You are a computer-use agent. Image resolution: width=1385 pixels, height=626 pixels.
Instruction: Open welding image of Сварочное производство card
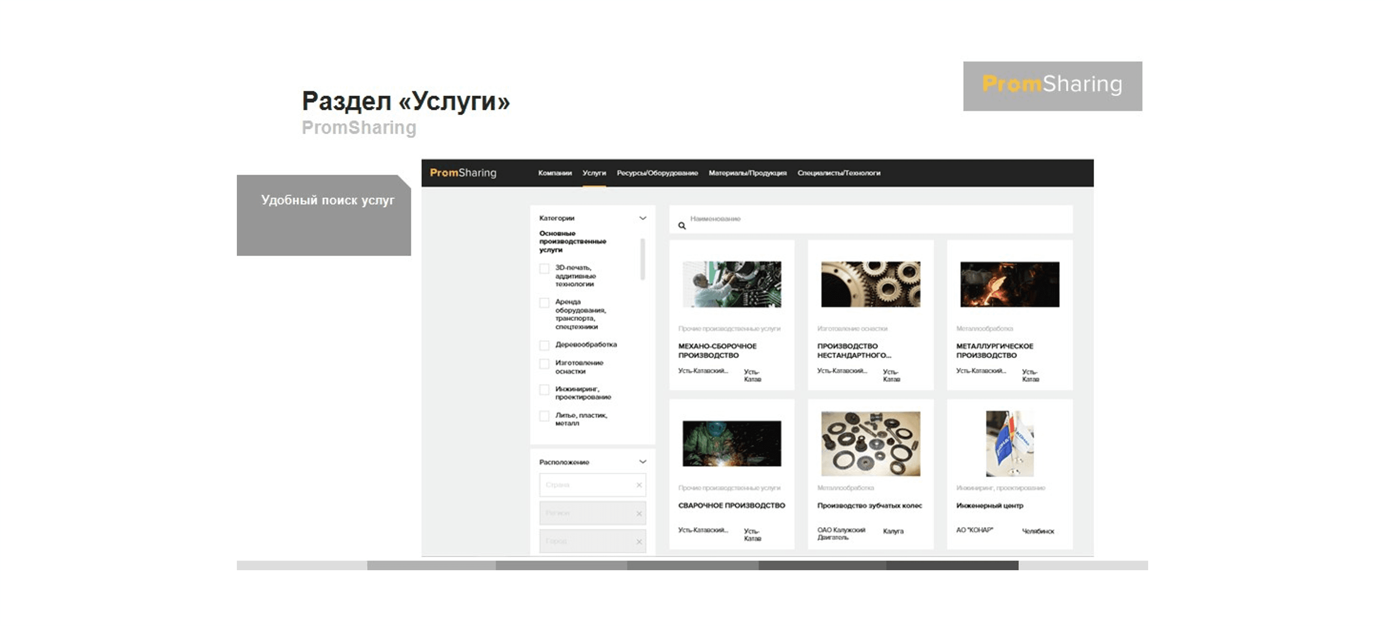pos(732,444)
